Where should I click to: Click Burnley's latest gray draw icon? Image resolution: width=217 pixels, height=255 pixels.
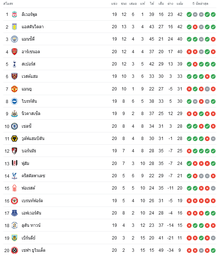(x=213, y=238)
